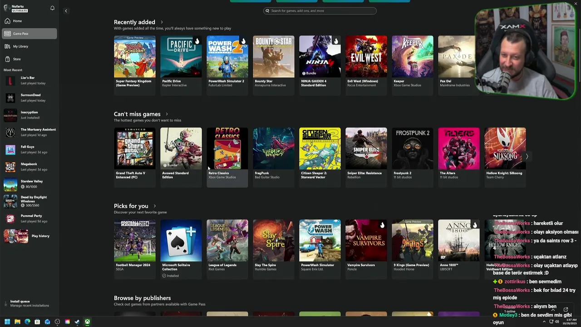Screen dimensions: 581x327
Task: Select Game Pass in the sidebar
Action: [30, 34]
